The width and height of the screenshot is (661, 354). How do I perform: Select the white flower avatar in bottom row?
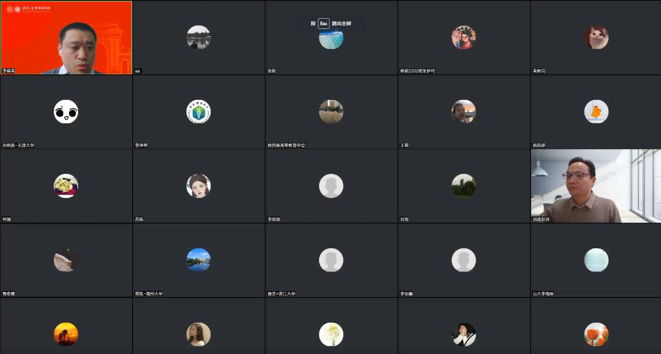(331, 334)
